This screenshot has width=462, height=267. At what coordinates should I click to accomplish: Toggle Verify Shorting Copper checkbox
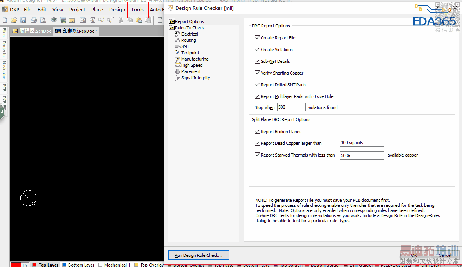pos(257,73)
